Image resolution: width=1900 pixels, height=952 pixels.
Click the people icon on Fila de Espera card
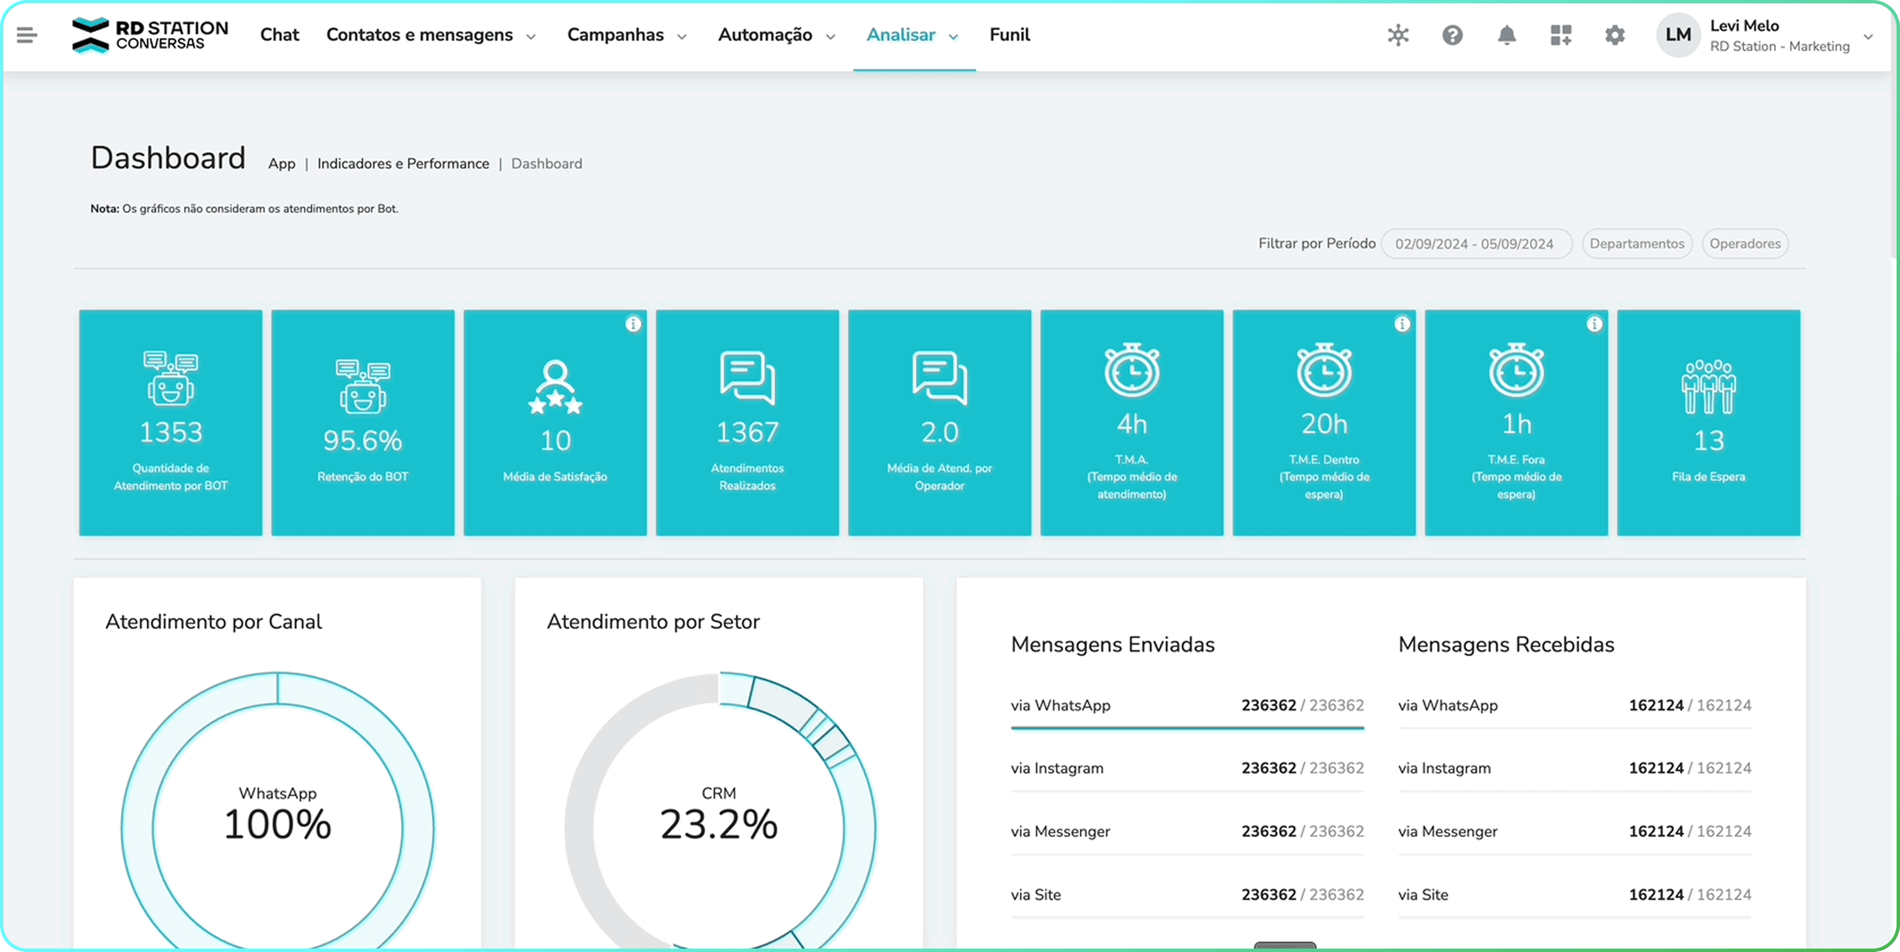[x=1708, y=387]
